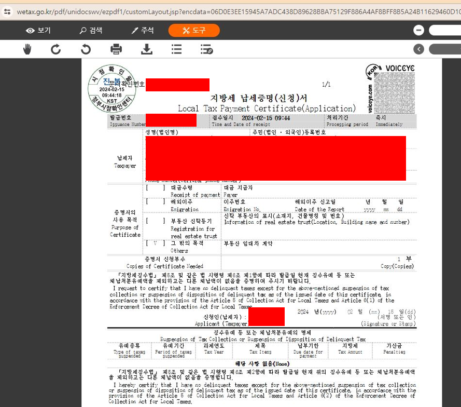
Task: Check the 해외이주 Emigration box
Action: click(156, 201)
